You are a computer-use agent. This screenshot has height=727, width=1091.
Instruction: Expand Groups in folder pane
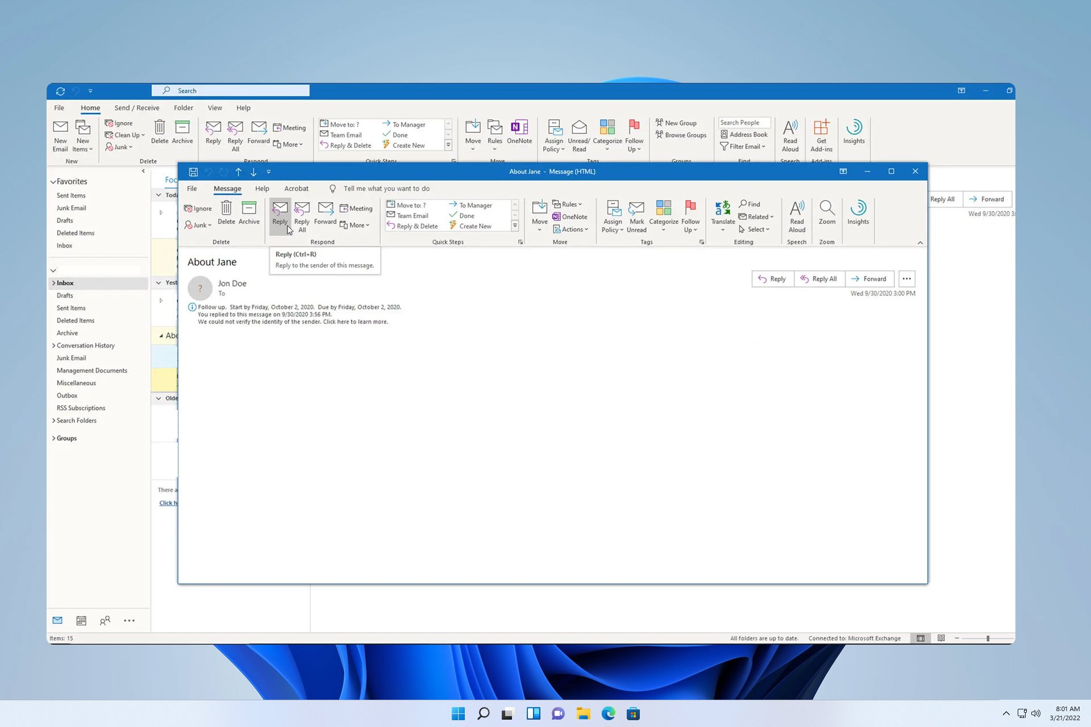(x=53, y=438)
